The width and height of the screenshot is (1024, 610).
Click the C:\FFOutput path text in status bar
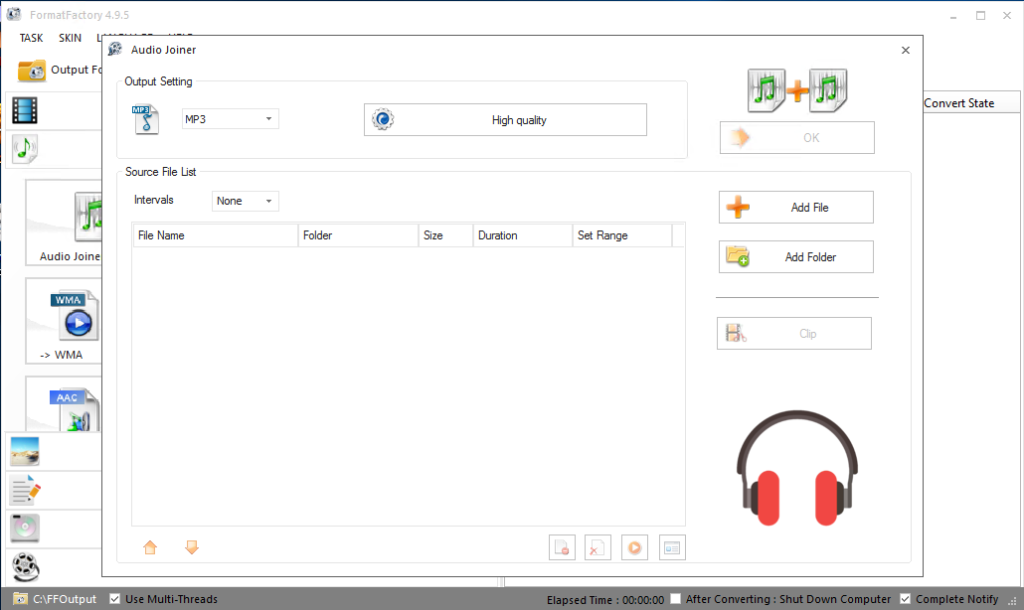[65, 599]
